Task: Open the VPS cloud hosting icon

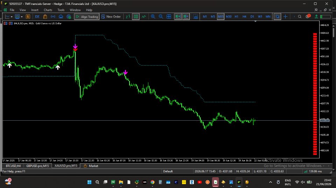Action: tap(61, 16)
